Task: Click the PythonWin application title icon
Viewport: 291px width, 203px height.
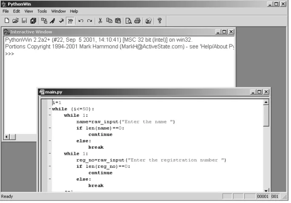Action: 4,4
